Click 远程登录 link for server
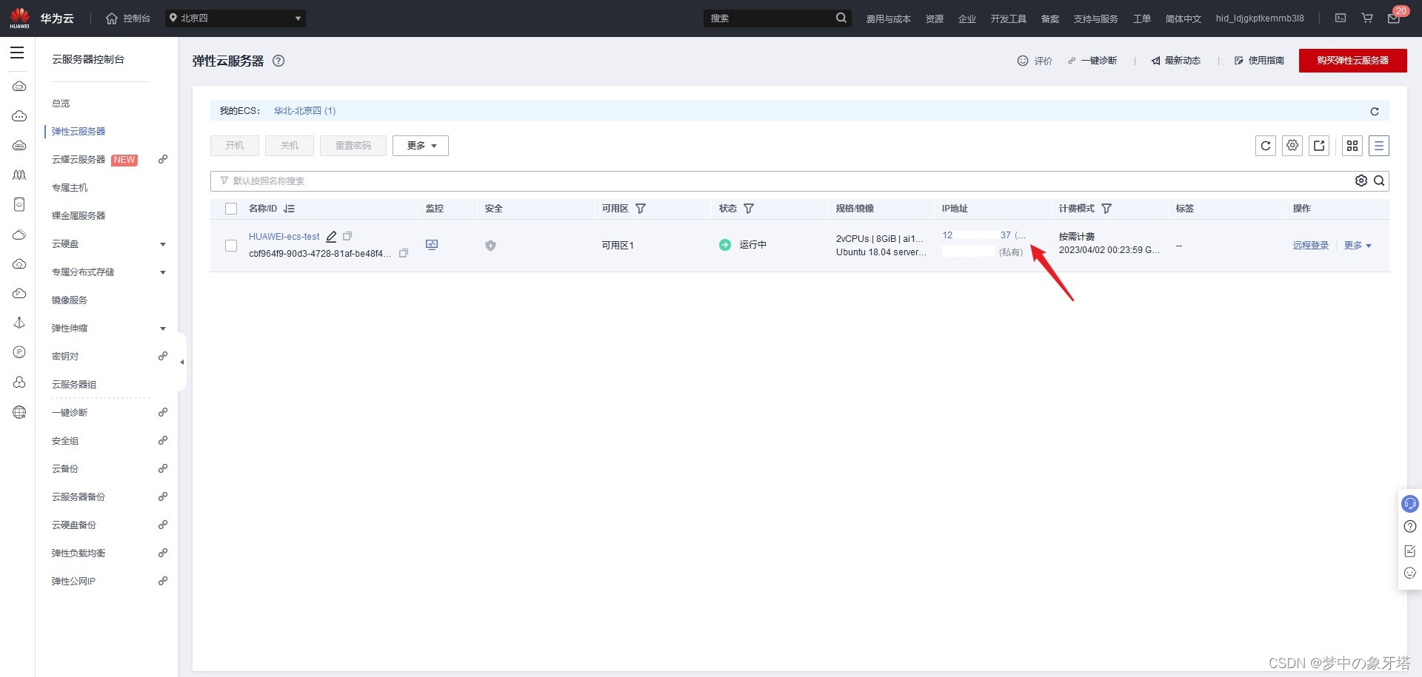Screen dimensions: 1422x677 pos(1311,246)
